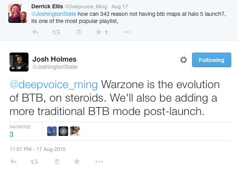Viewport: 238px width, 177px height.
Task: Click the Josh Holmes name
Action: pos(54,59)
